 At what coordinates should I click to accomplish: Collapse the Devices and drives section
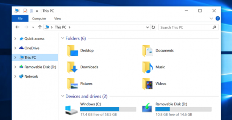pyautogui.click(x=62, y=96)
